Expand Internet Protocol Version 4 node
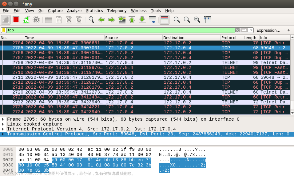Image resolution: width=294 pixels, height=176 pixels. [3, 129]
